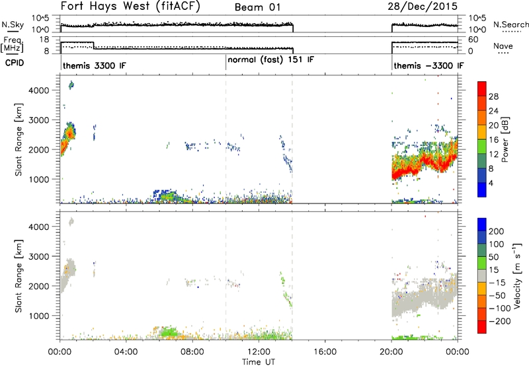This screenshot has width=529, height=366.
Task: Click the 'Velocity [m s-1]' colorbar title
Action: pos(517,275)
